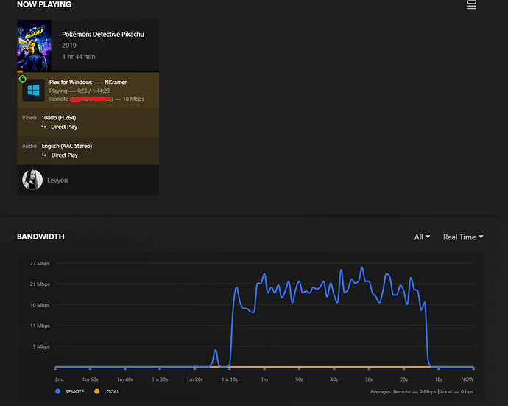Click the '5 Mbps' axis label
The width and height of the screenshot is (508, 406).
tap(41, 346)
